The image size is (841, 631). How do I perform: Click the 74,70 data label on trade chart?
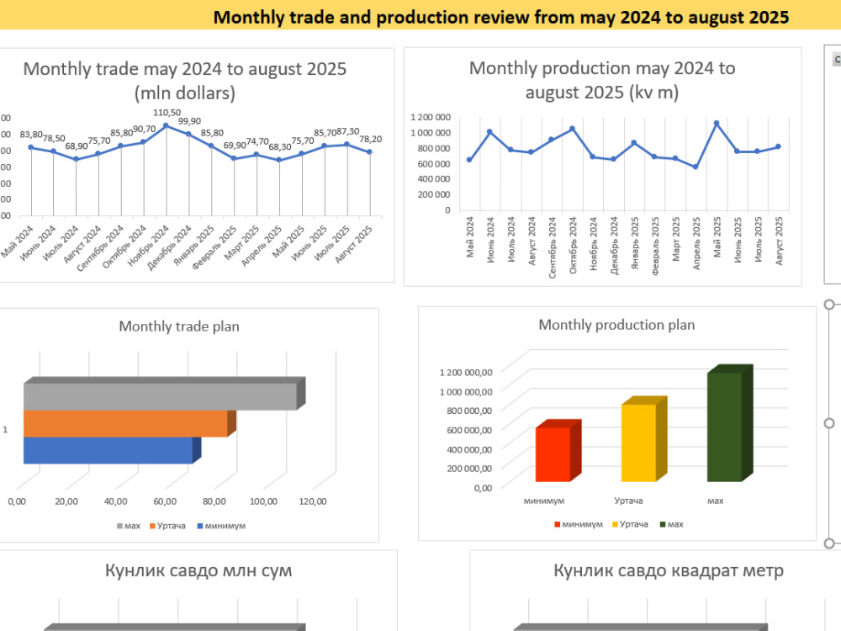(257, 141)
